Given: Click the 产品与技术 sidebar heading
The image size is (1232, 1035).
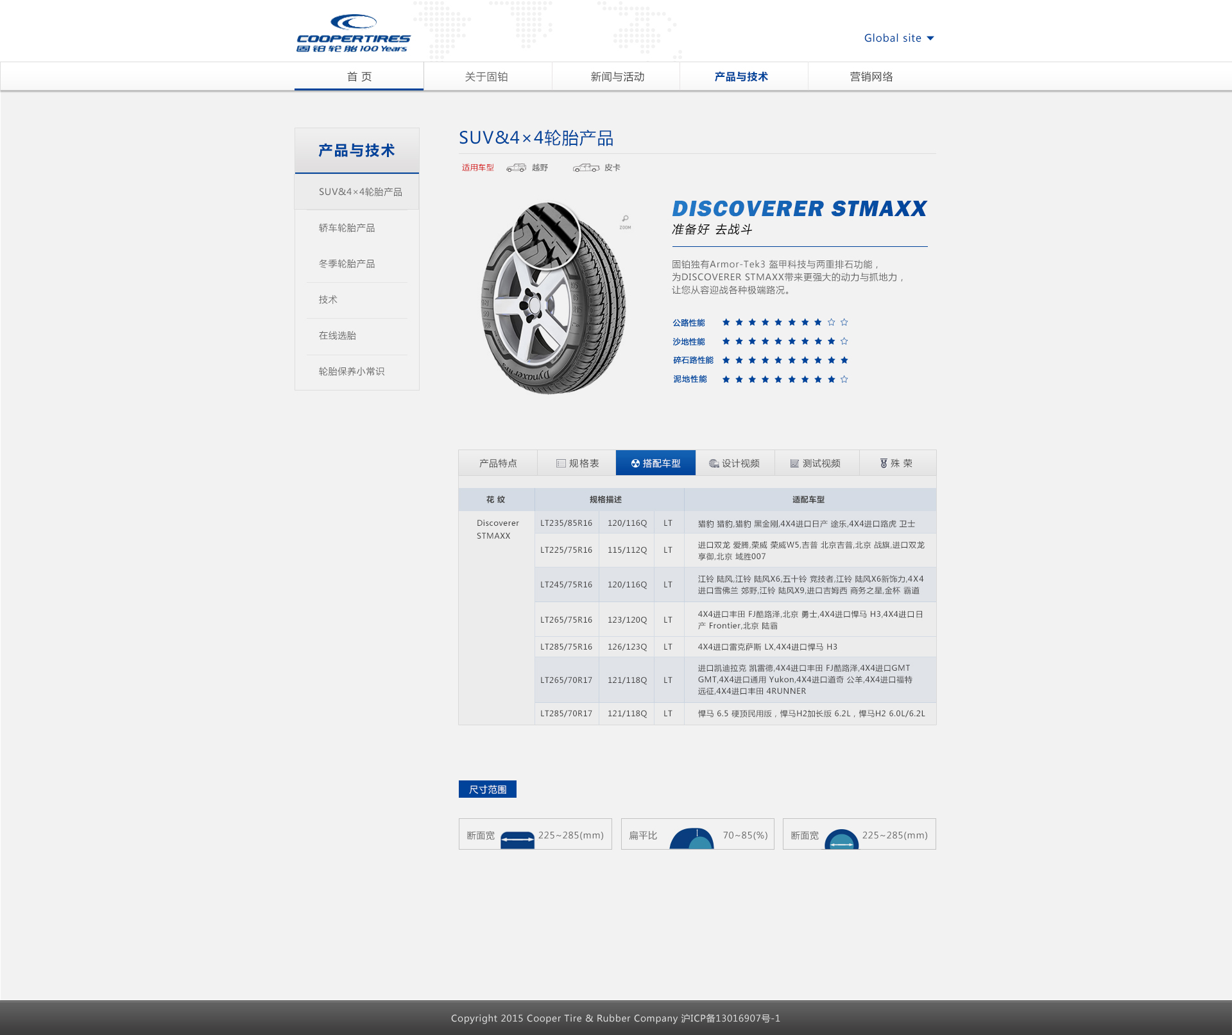Looking at the screenshot, I should 357,151.
